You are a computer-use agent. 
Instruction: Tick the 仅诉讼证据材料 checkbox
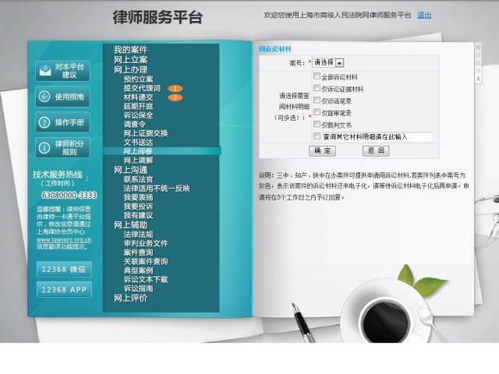(x=317, y=89)
